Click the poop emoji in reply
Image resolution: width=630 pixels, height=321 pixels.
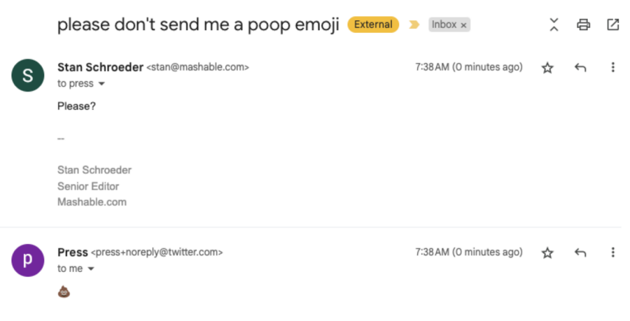[x=64, y=292]
